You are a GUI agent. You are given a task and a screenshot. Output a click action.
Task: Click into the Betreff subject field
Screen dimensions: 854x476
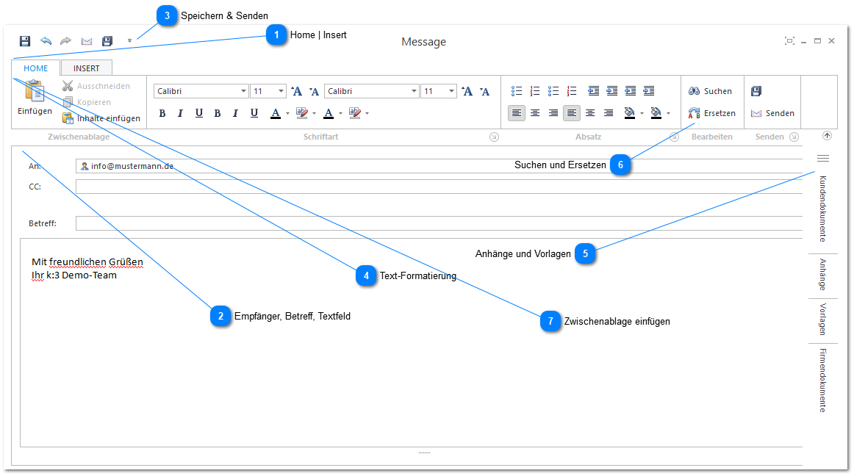tap(438, 223)
